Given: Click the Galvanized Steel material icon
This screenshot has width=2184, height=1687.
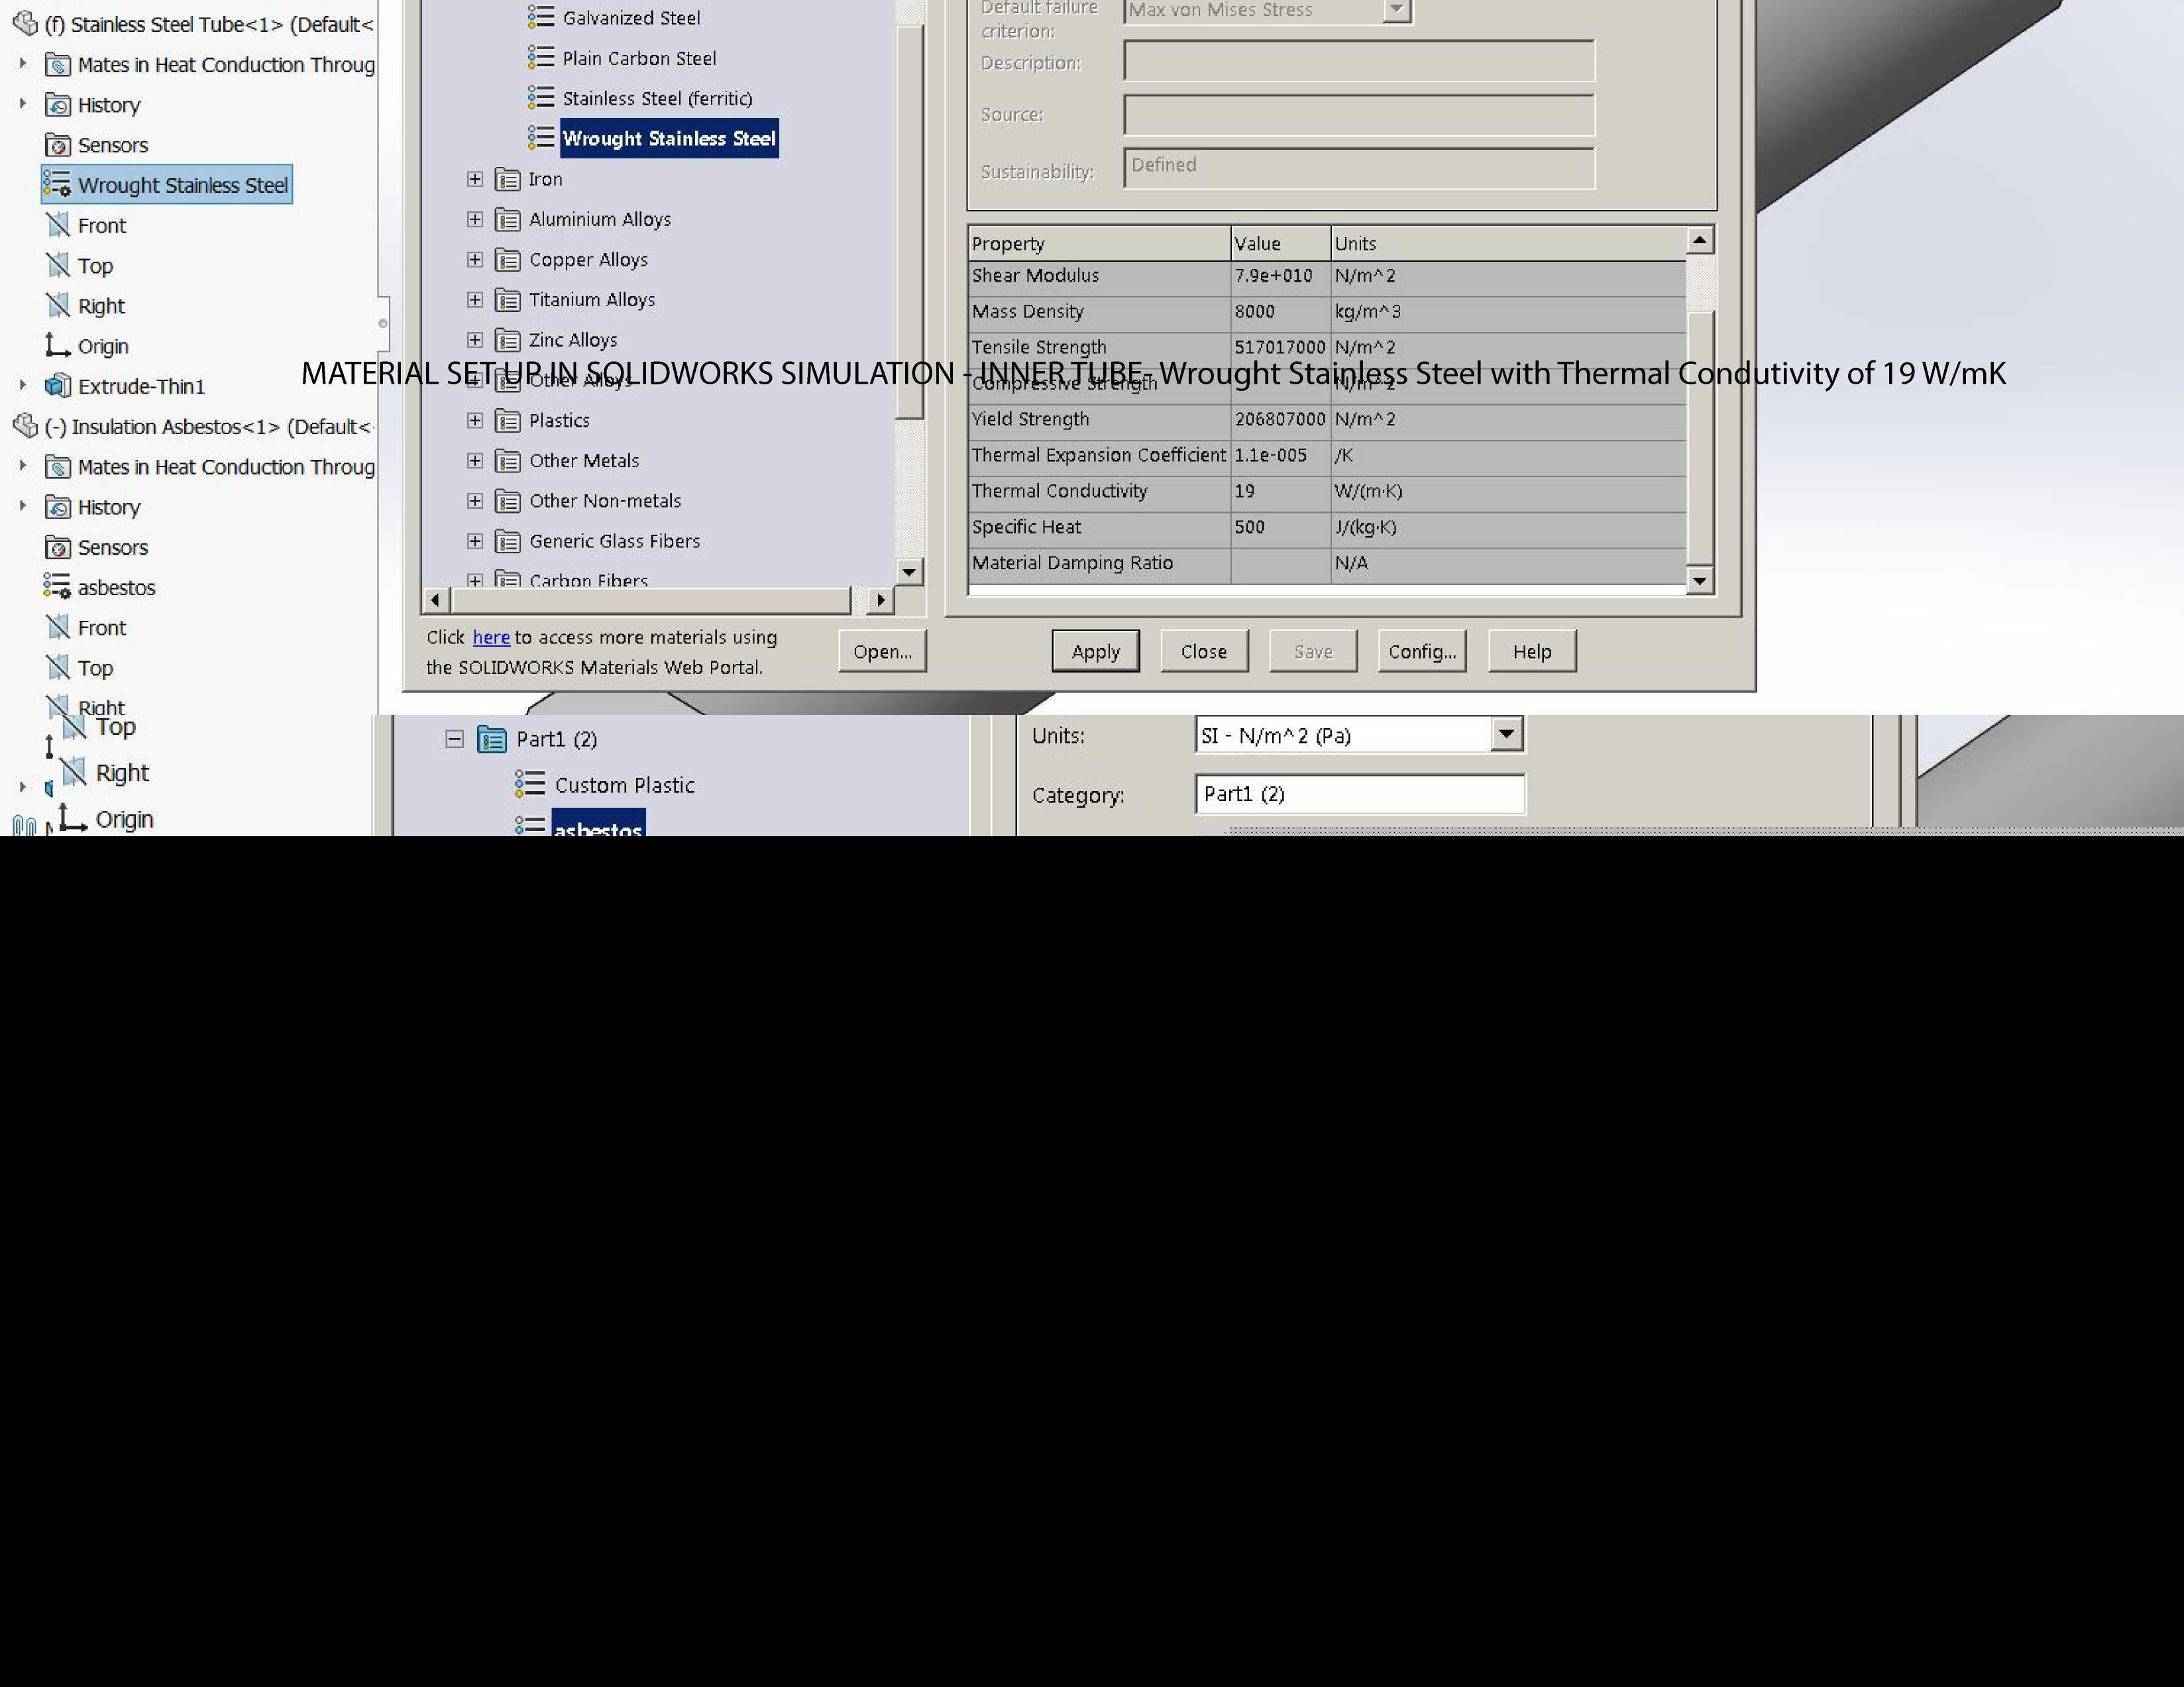Looking at the screenshot, I should tap(541, 17).
